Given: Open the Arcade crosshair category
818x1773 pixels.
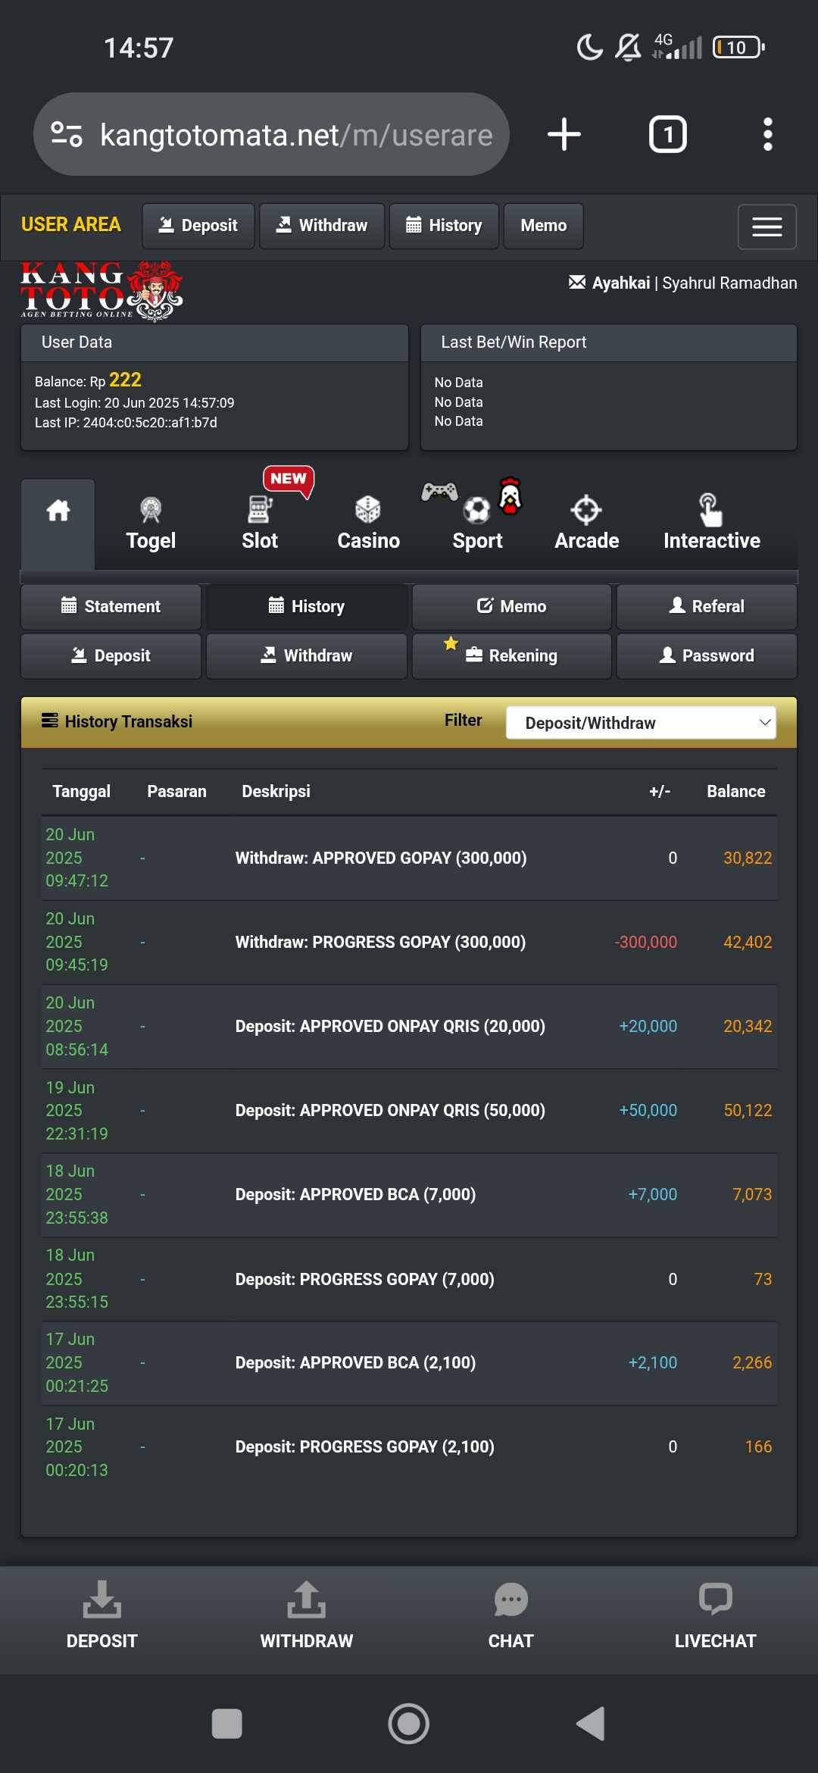Looking at the screenshot, I should [586, 524].
